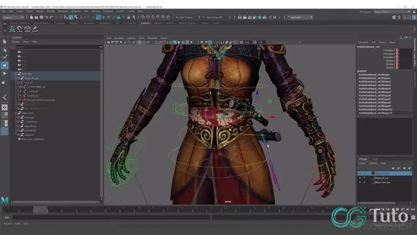Open the Deform menu
417x235 pixels.
pyautogui.click(x=96, y=11)
